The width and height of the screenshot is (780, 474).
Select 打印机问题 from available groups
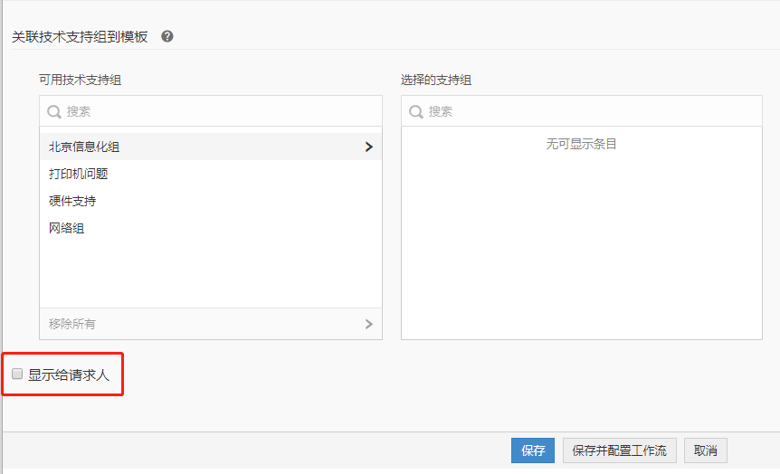coord(79,174)
